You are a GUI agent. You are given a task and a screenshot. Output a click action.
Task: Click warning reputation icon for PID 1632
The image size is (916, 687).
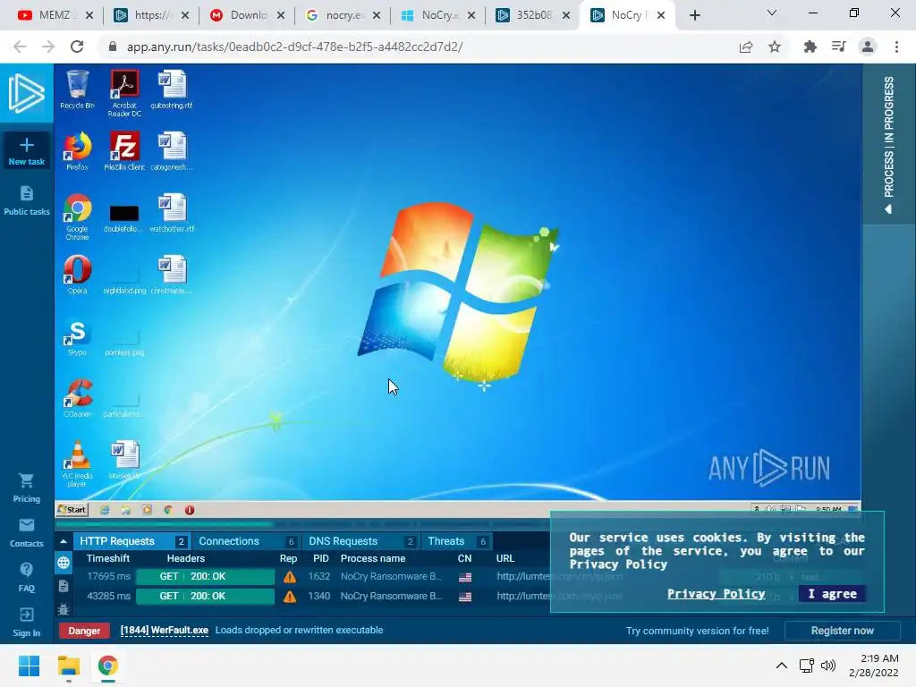tap(289, 577)
